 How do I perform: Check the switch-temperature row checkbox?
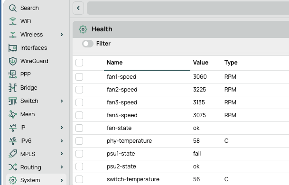[x=79, y=179]
